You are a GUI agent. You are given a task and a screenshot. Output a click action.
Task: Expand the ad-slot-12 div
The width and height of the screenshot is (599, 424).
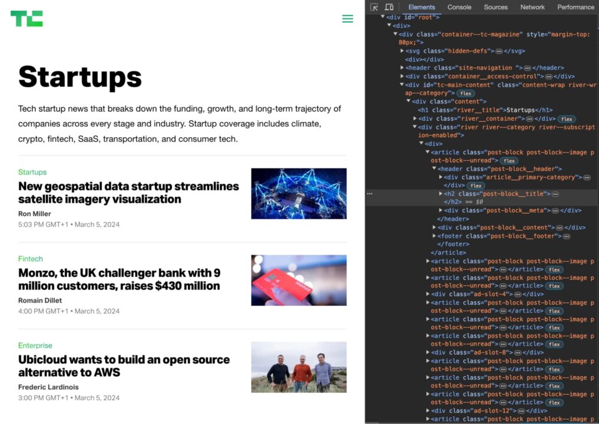point(427,410)
